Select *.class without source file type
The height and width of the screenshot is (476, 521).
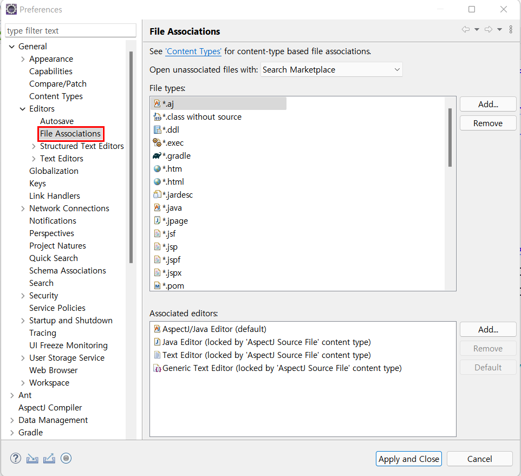point(197,117)
